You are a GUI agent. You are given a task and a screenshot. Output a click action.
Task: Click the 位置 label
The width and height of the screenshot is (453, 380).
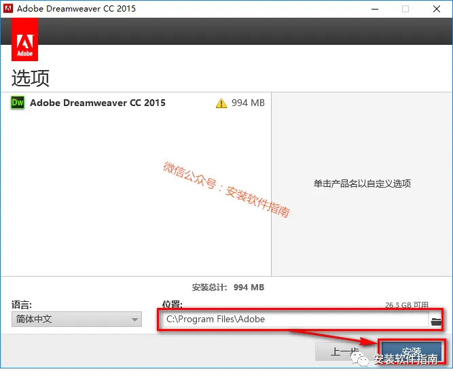pos(173,305)
